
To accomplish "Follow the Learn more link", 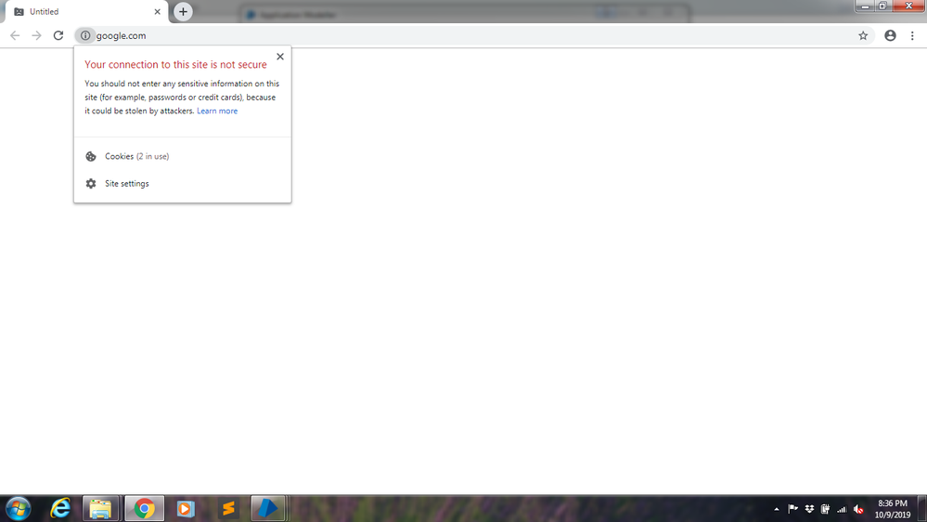I will [217, 111].
